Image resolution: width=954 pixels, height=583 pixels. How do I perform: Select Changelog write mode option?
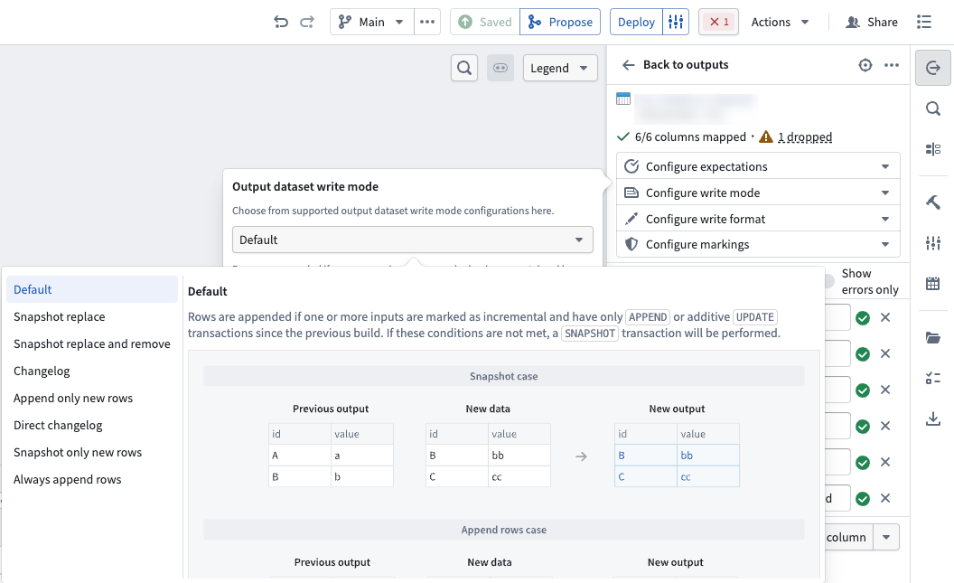coord(92,371)
